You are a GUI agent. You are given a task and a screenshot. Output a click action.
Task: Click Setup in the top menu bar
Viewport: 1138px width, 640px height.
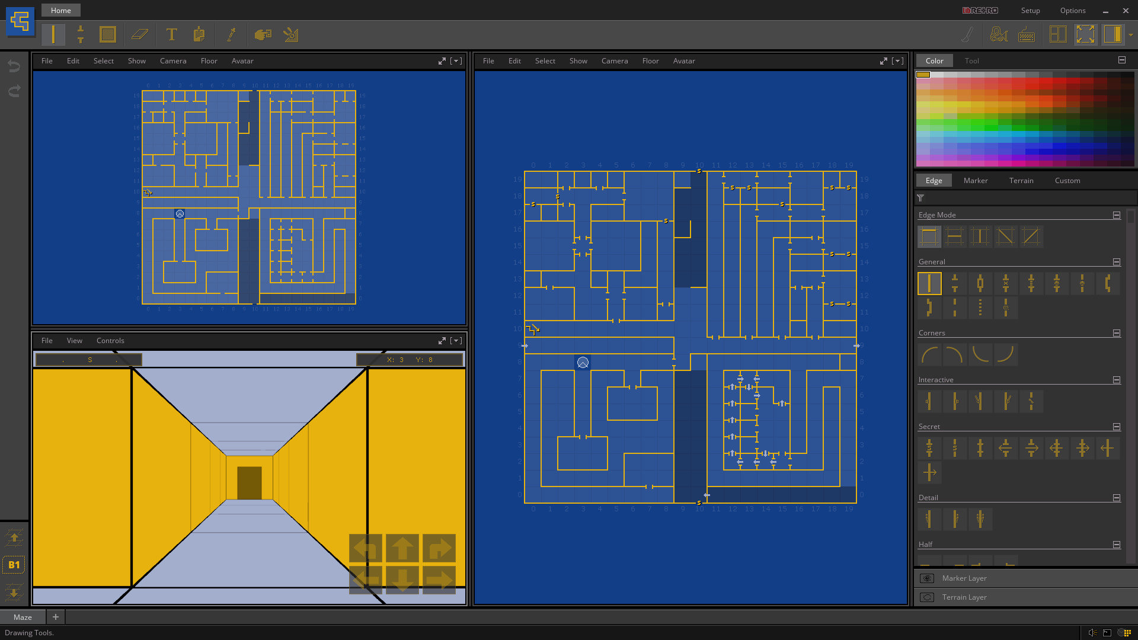(x=1030, y=10)
